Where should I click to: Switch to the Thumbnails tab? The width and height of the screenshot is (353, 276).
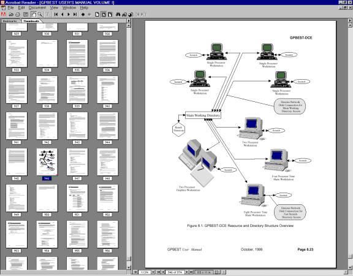(31, 21)
